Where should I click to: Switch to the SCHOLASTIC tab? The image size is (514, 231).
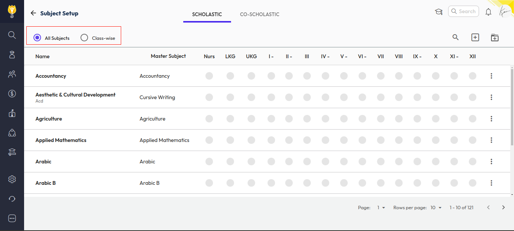click(207, 14)
